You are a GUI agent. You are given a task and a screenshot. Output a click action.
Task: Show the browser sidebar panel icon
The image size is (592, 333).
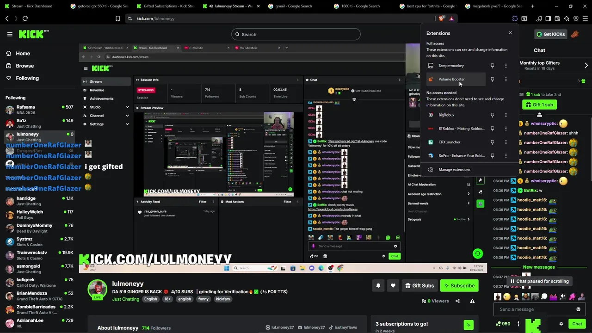pyautogui.click(x=548, y=18)
